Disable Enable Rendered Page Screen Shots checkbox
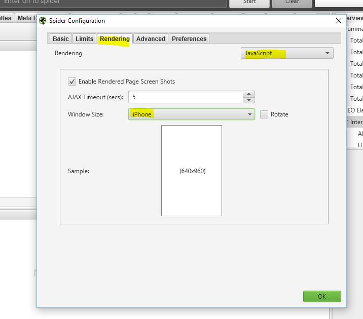363x319 pixels. tap(72, 82)
